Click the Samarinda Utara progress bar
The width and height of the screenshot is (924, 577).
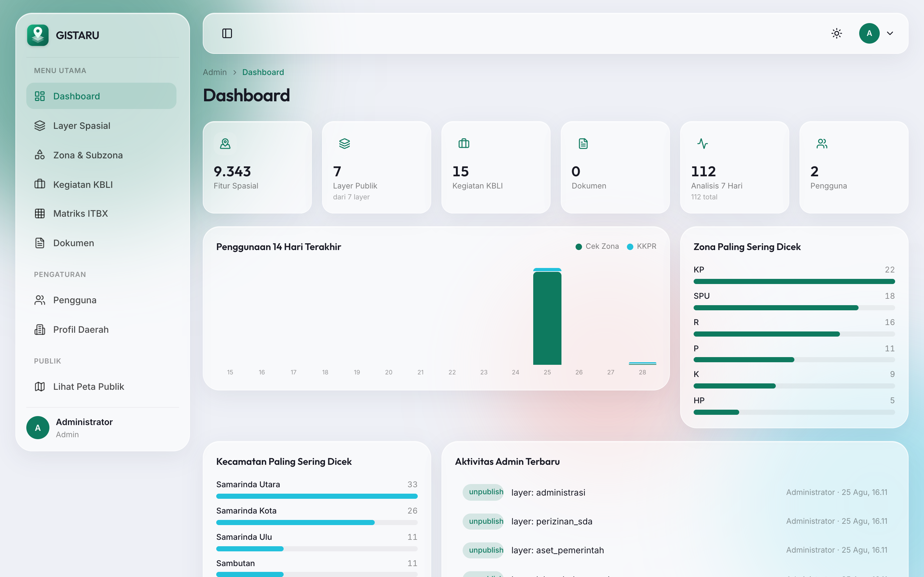[317, 496]
